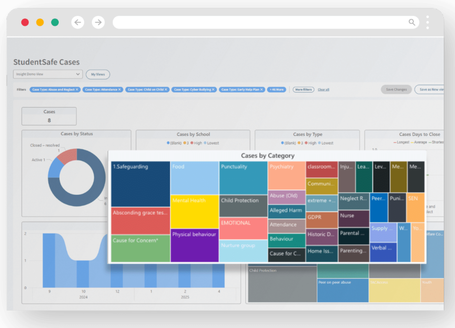This screenshot has width=455, height=328.
Task: Open the Insight Demo View dropdown
Action: [48, 74]
